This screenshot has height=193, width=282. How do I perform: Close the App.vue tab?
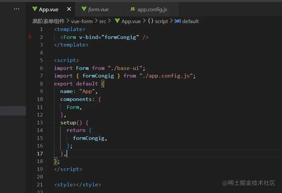(x=69, y=9)
